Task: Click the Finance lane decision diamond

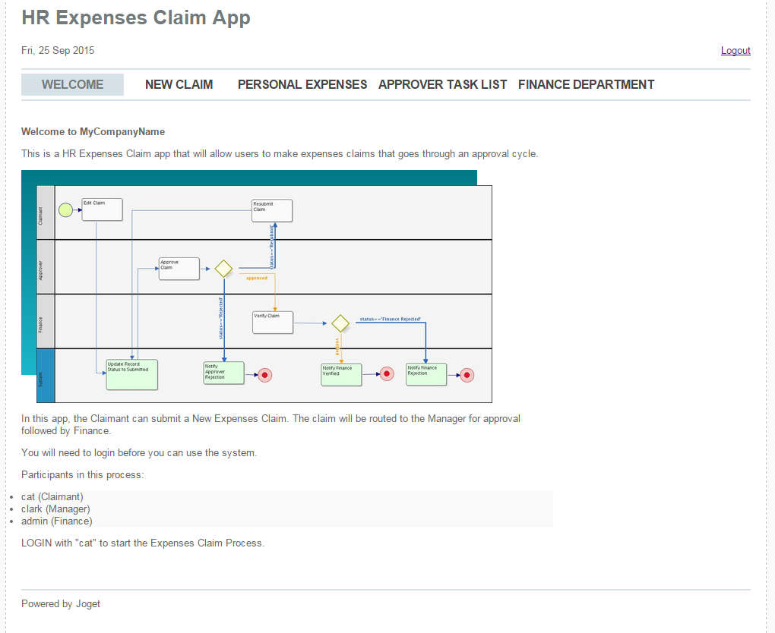Action: pos(340,323)
